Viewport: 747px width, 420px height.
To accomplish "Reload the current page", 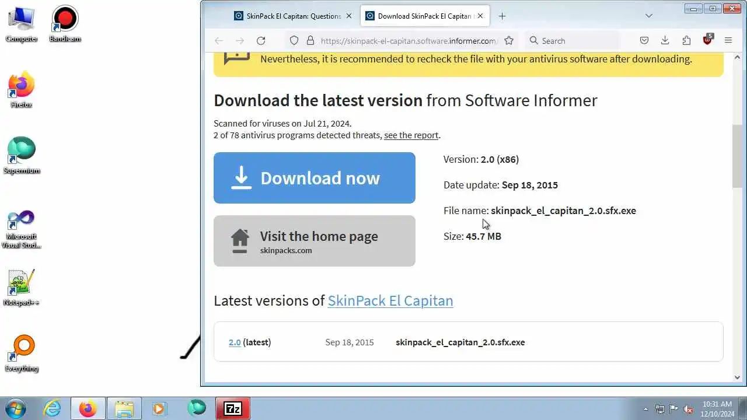I will point(261,40).
